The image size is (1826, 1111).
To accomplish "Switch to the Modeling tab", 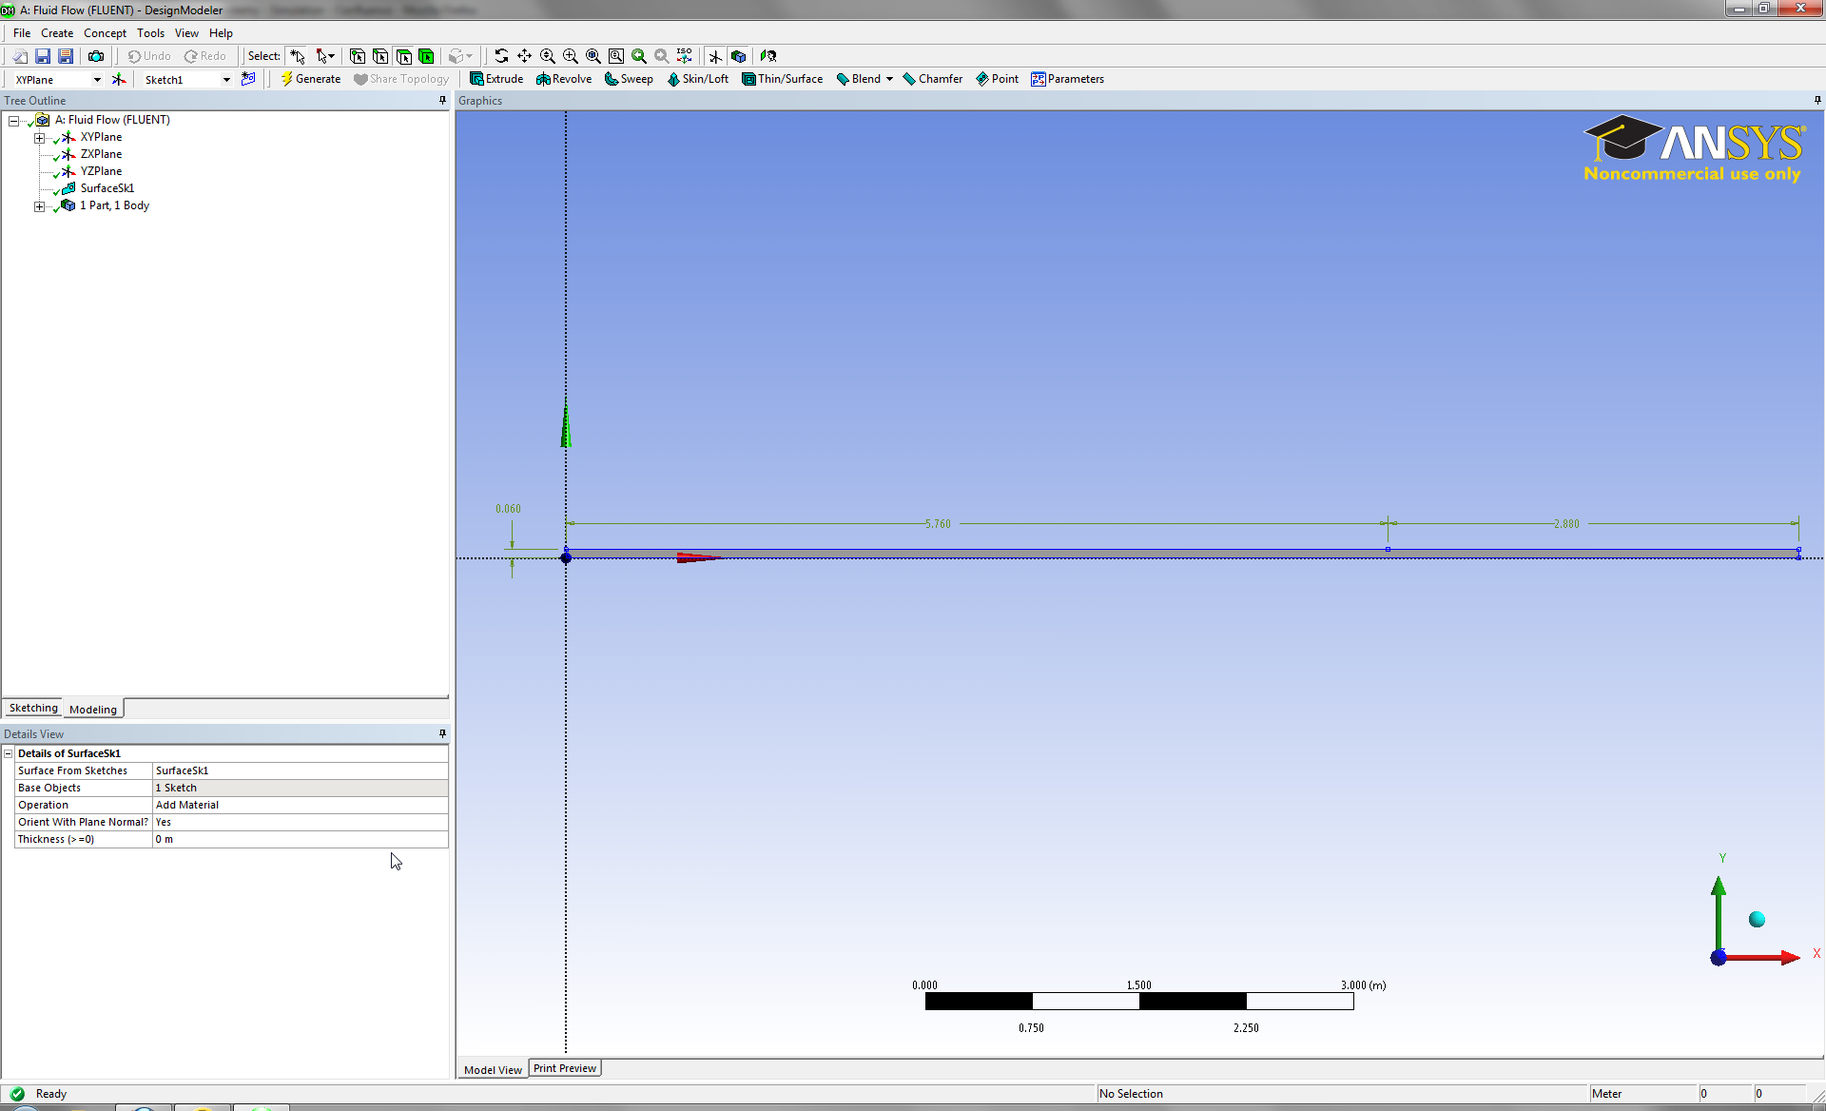I will [93, 710].
